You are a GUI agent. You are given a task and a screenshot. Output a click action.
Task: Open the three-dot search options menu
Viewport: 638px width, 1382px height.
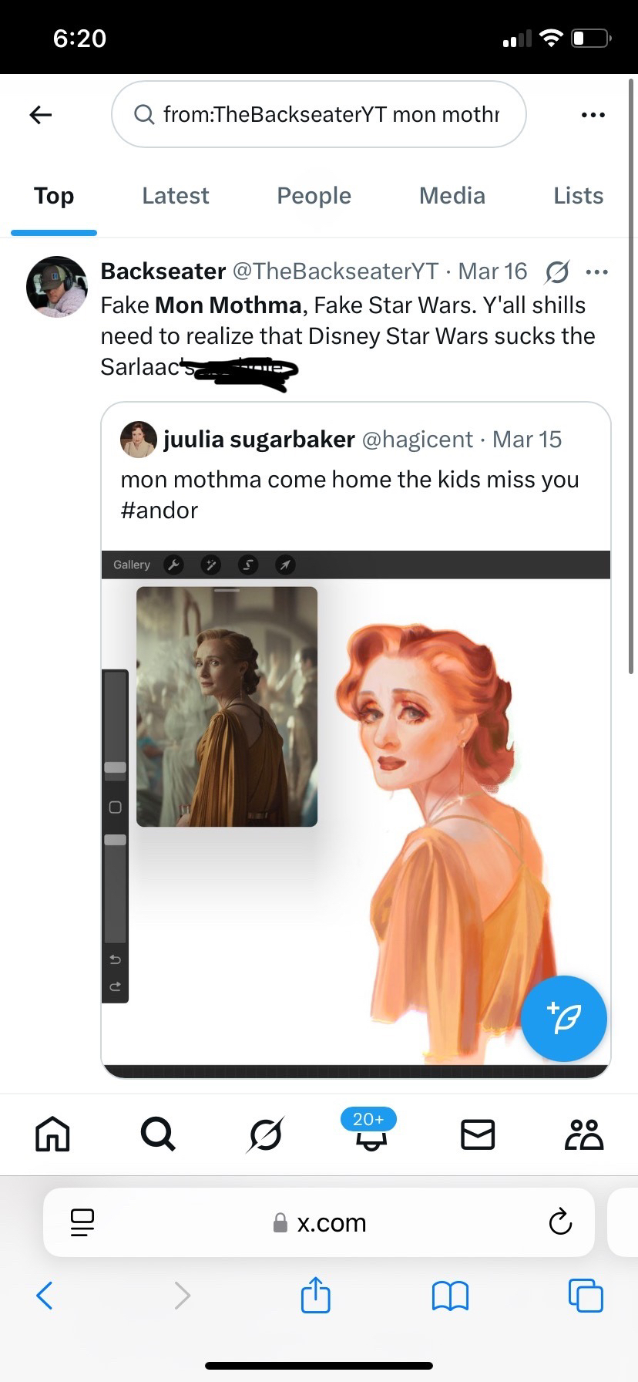pyautogui.click(x=593, y=115)
